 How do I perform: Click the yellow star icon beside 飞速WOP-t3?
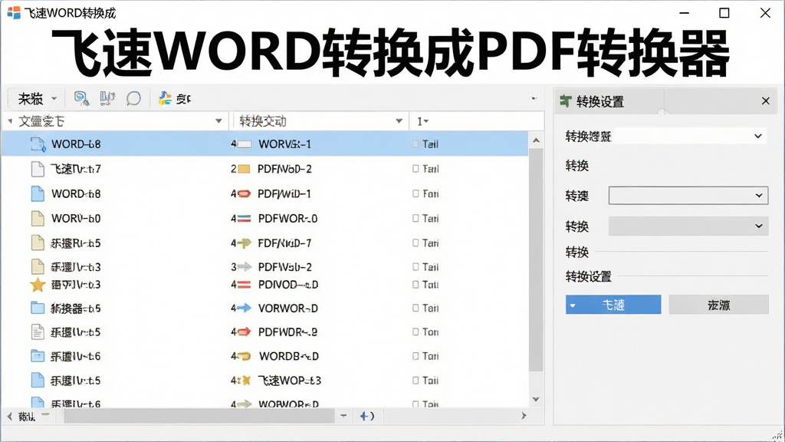pyautogui.click(x=245, y=381)
